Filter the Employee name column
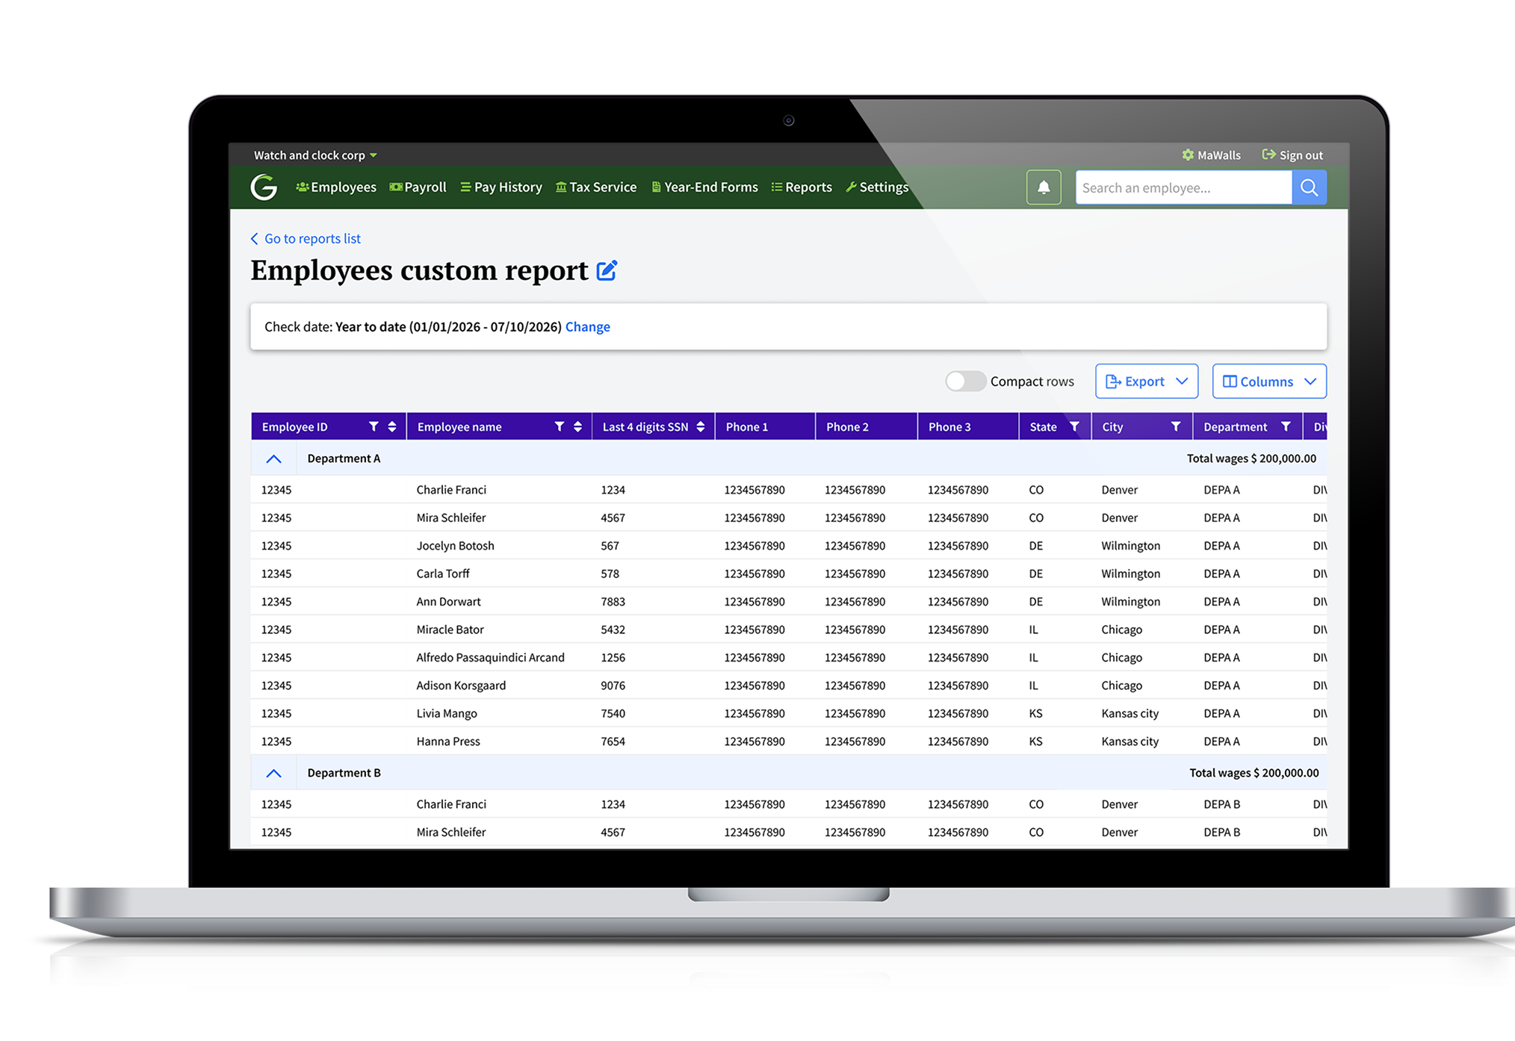The width and height of the screenshot is (1515, 1041). 559,426
